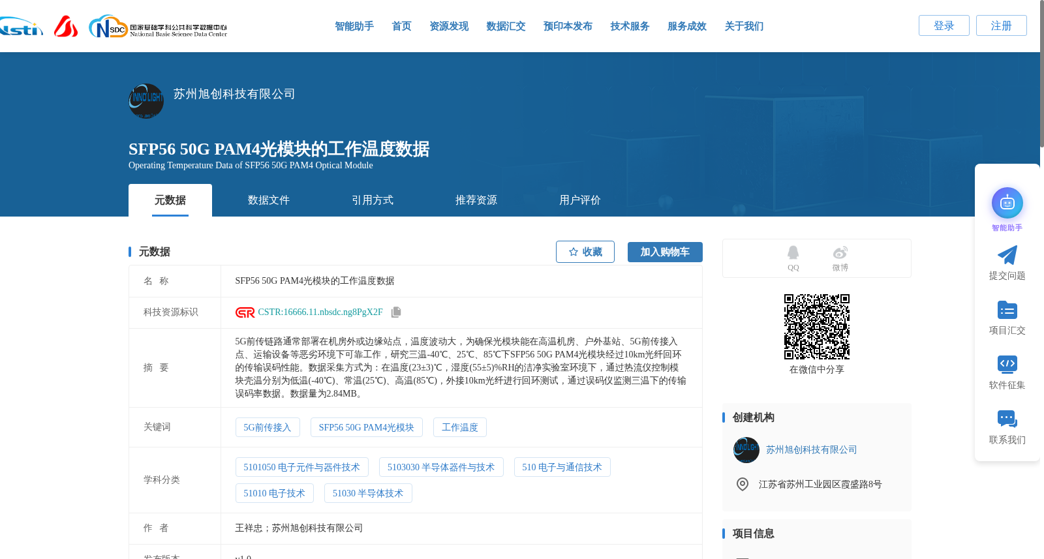Switch to the 数据文件 tab

(x=269, y=200)
